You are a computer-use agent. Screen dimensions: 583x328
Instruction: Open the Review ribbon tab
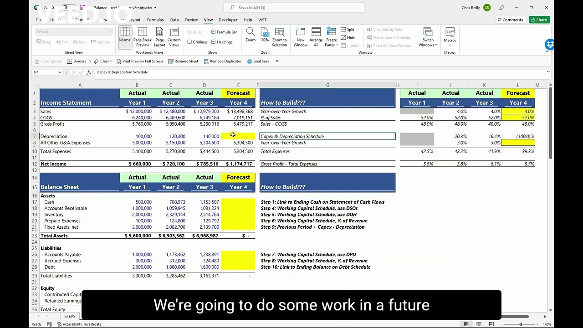[191, 20]
